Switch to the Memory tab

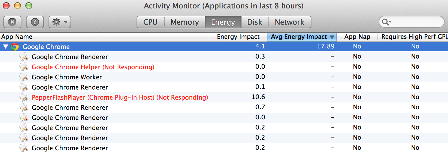(185, 22)
